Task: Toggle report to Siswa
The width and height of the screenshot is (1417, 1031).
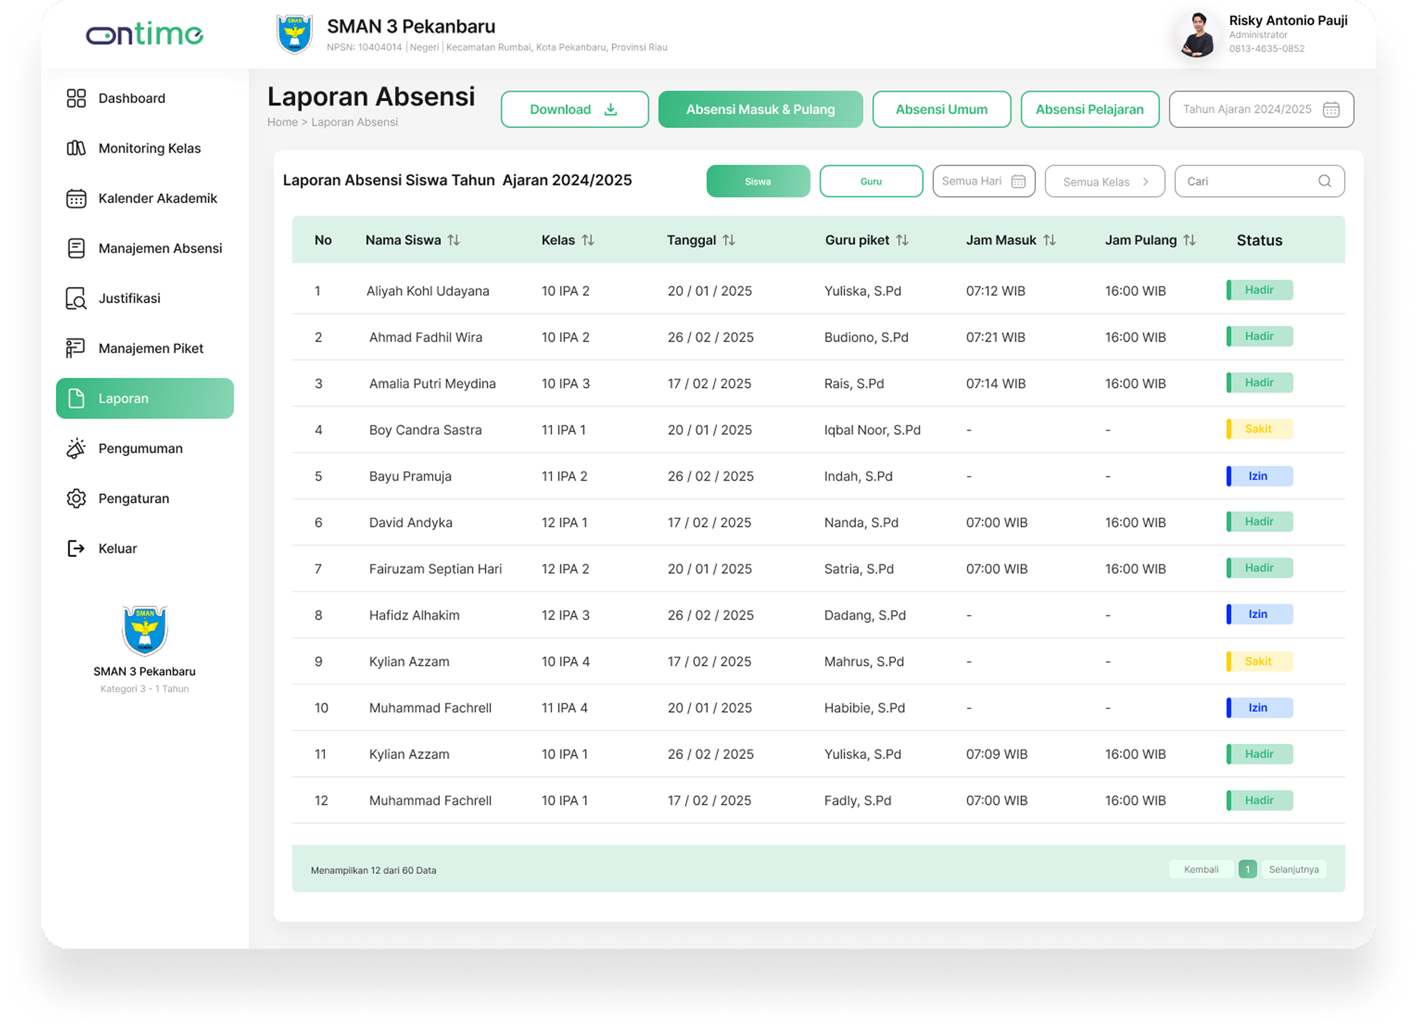Action: (x=758, y=181)
